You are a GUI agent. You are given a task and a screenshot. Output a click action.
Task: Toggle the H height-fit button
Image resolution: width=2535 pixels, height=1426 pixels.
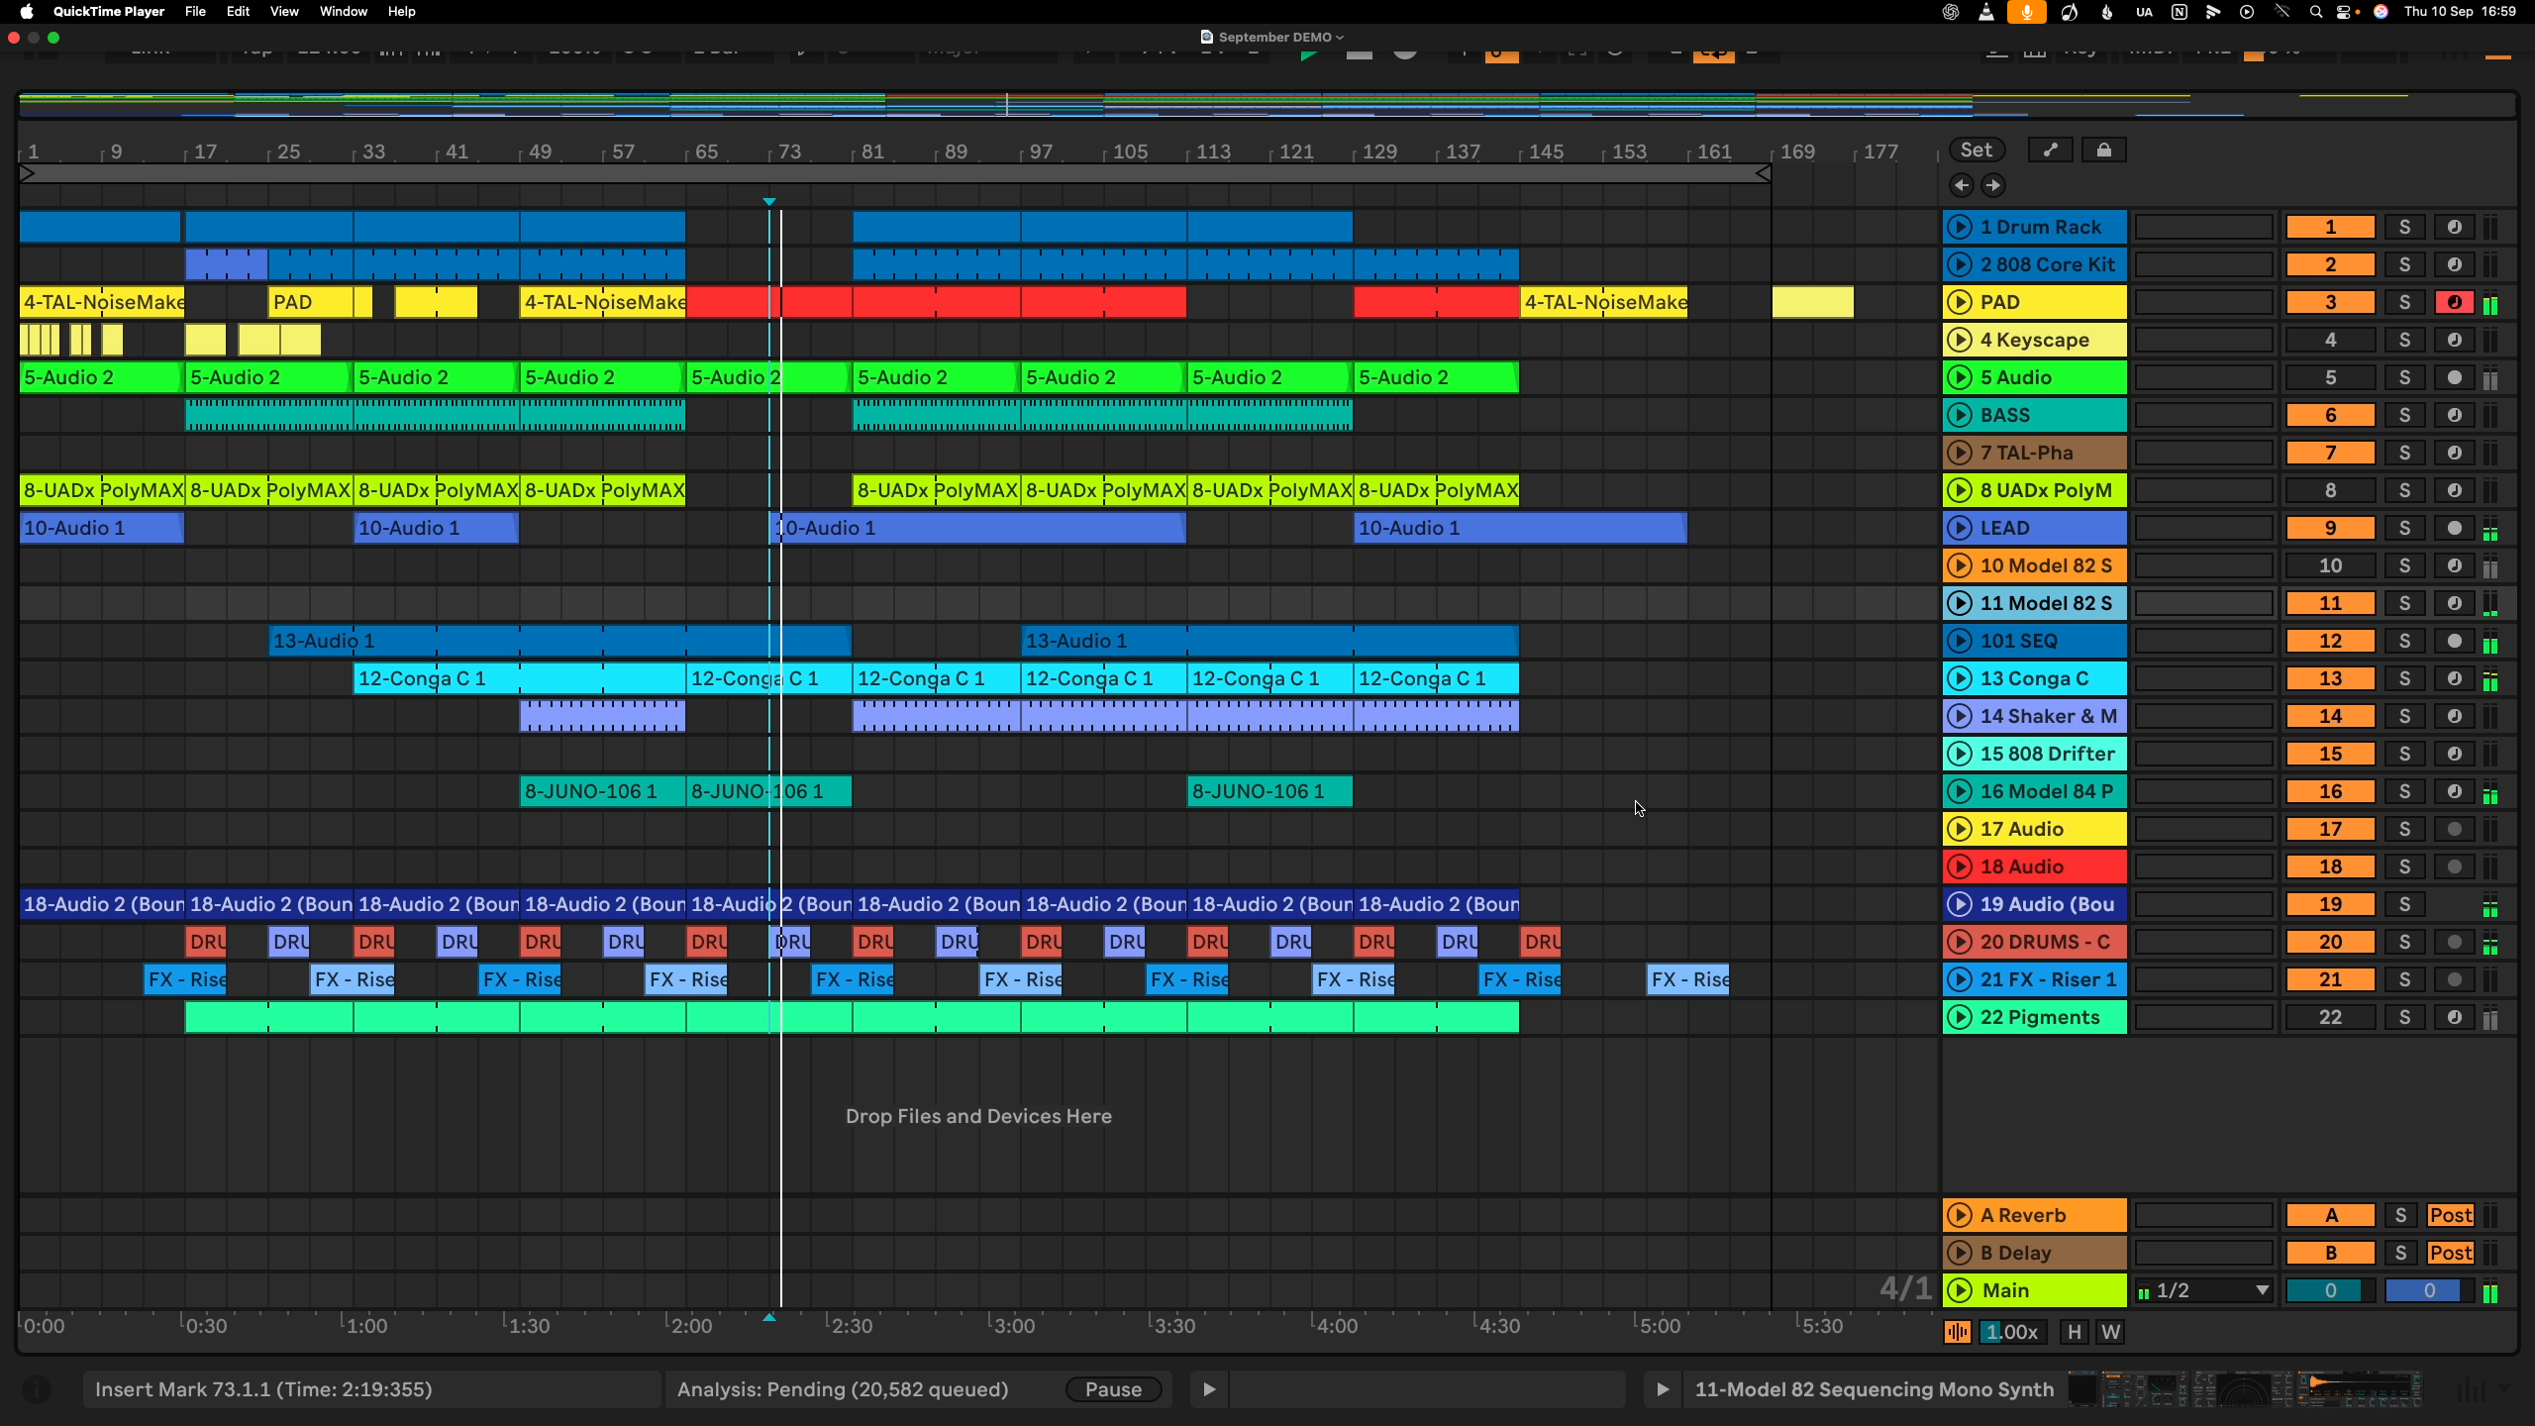[2075, 1332]
